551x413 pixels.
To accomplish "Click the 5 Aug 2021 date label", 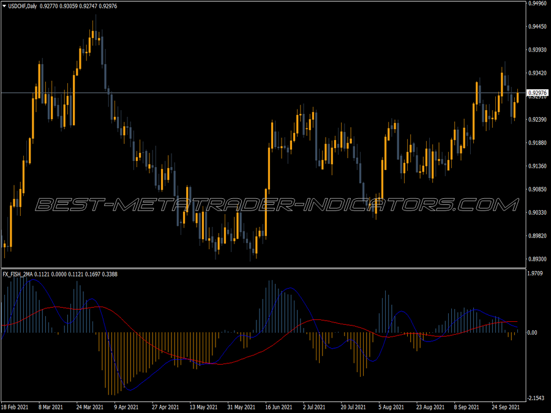I will 391,407.
